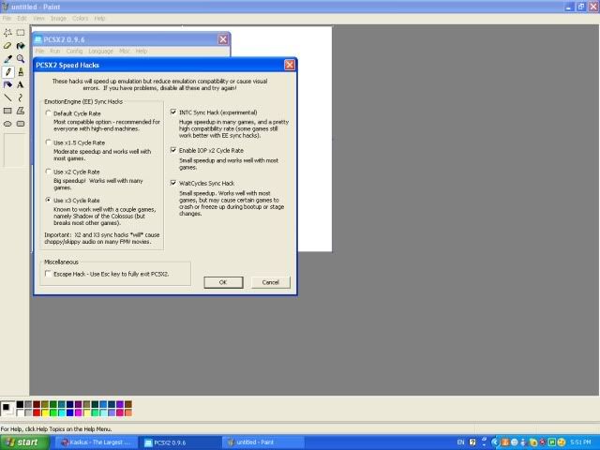The image size is (600, 450).
Task: Choose the Fill With Color bucket tool
Action: tap(21, 46)
